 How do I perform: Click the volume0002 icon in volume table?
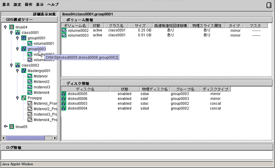[x=64, y=30]
